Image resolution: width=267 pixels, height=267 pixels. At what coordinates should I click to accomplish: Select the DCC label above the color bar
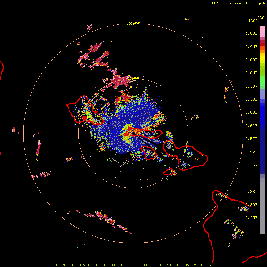pos(261,18)
